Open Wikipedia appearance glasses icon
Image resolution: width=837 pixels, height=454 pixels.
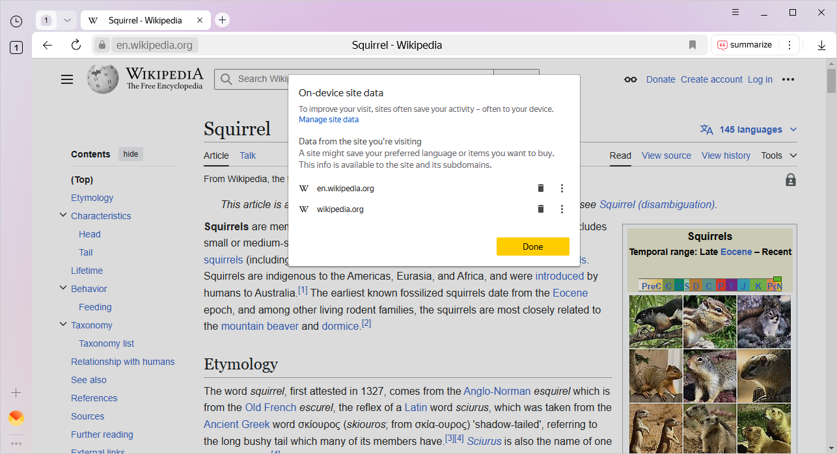pyautogui.click(x=630, y=79)
